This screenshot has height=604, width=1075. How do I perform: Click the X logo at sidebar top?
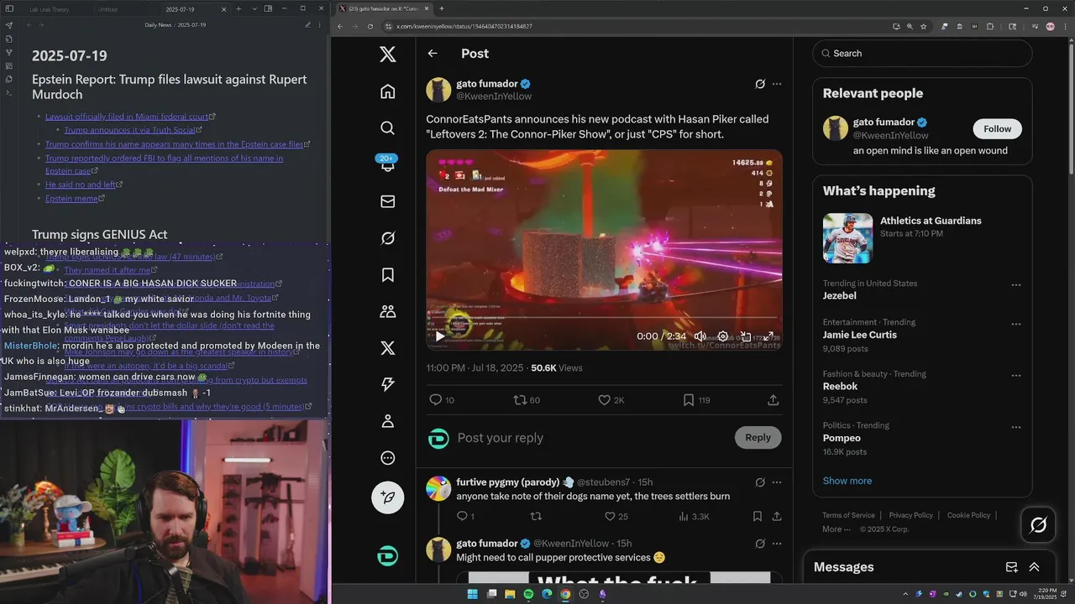[x=387, y=55]
